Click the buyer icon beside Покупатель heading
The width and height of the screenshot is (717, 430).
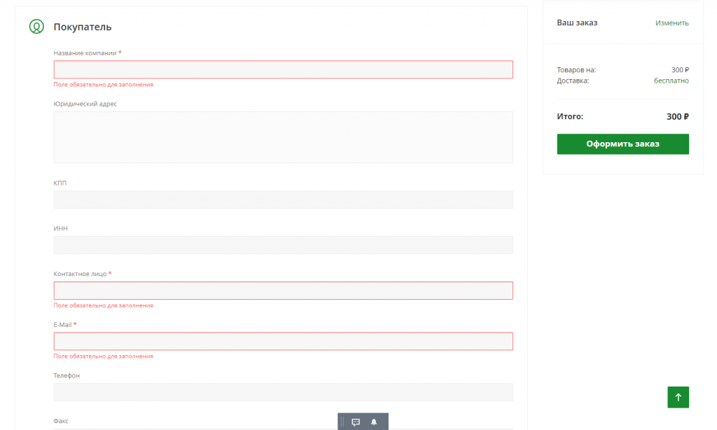36,27
